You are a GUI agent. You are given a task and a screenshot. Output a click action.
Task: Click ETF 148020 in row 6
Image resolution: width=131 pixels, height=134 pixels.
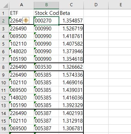coord(21,51)
